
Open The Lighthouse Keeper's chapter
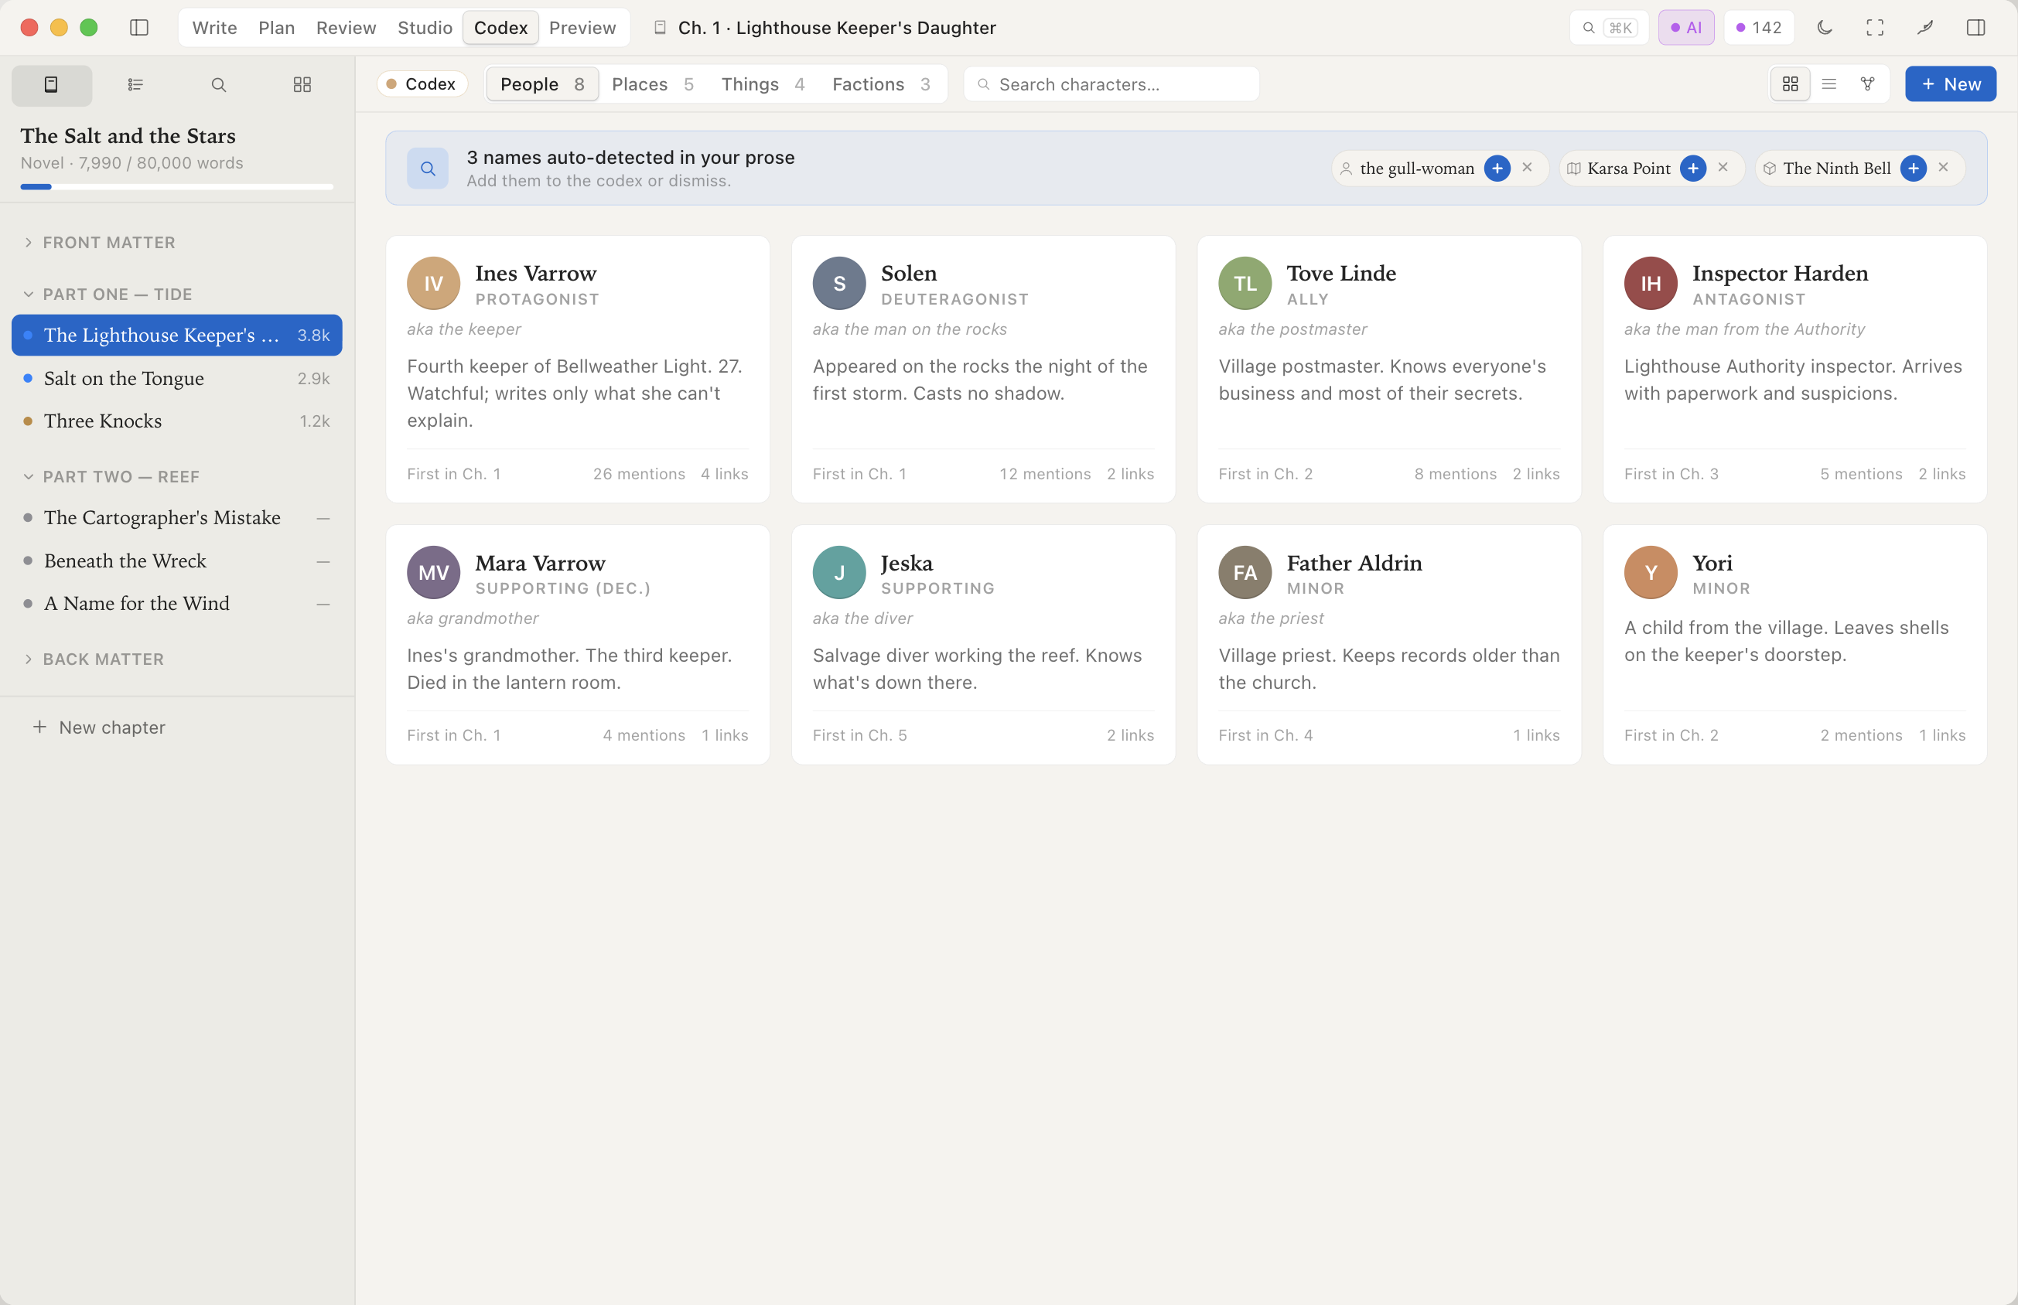(177, 335)
